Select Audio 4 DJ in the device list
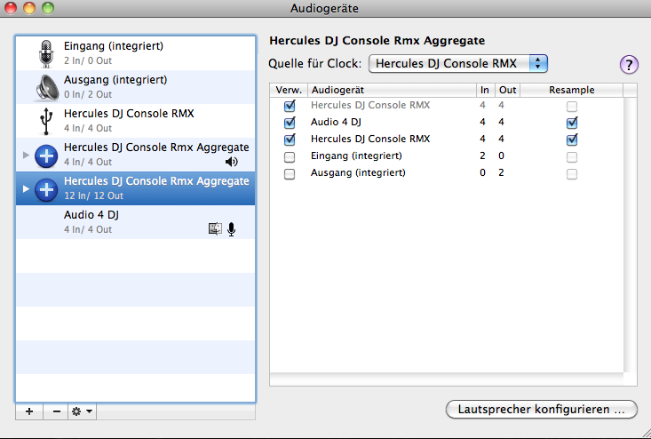 click(x=135, y=222)
